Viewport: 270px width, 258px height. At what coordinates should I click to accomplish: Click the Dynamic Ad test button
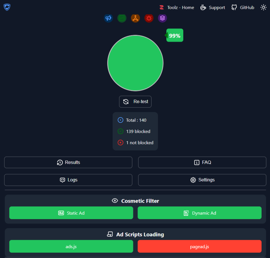(199, 213)
